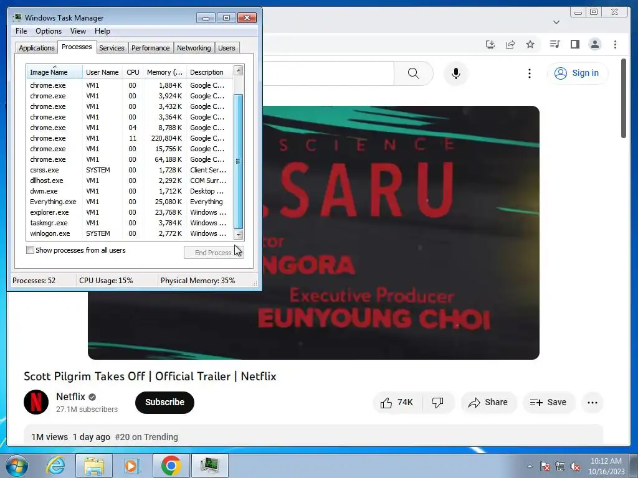
Task: Click the #20 on Trending text
Action: (x=146, y=437)
